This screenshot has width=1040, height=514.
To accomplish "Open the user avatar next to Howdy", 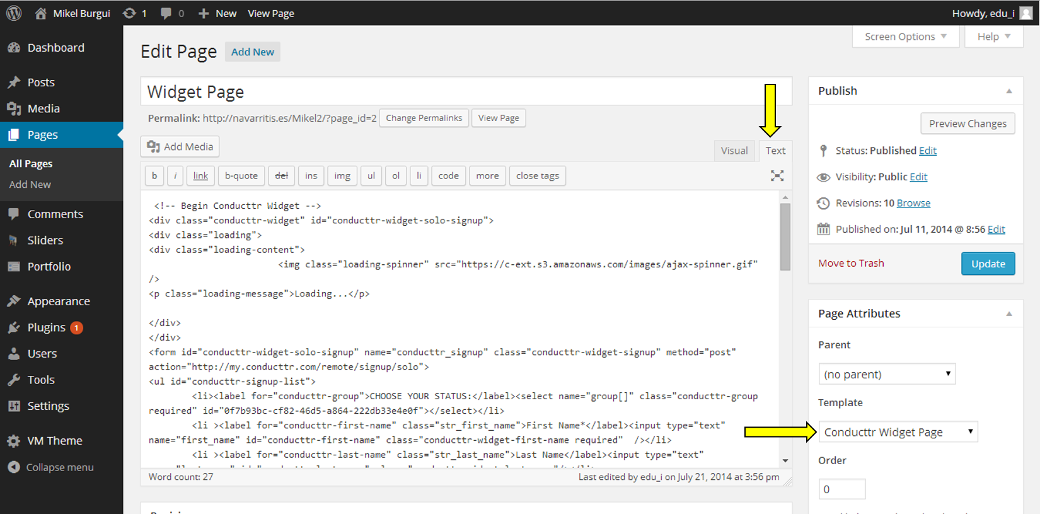I will click(x=1026, y=13).
